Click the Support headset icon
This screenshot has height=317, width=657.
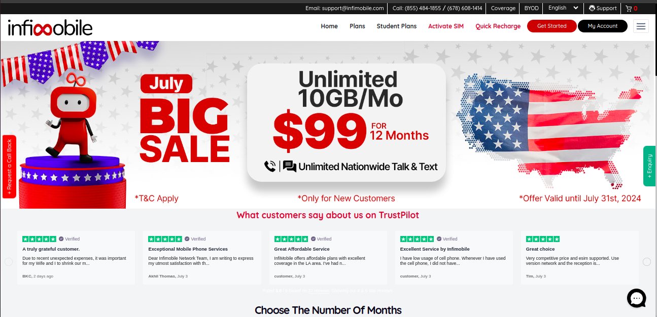(x=592, y=8)
